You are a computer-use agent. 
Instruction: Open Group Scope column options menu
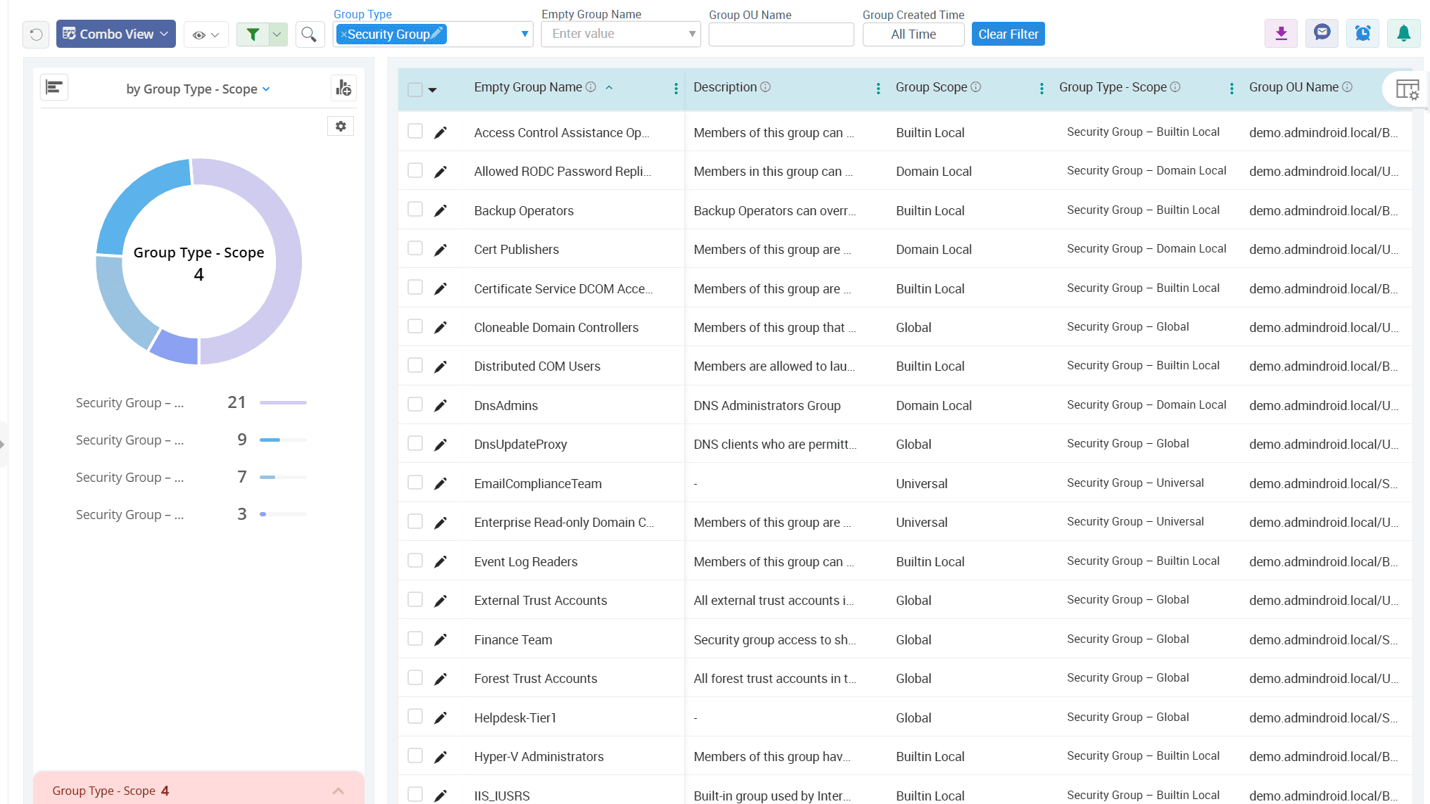click(1041, 89)
